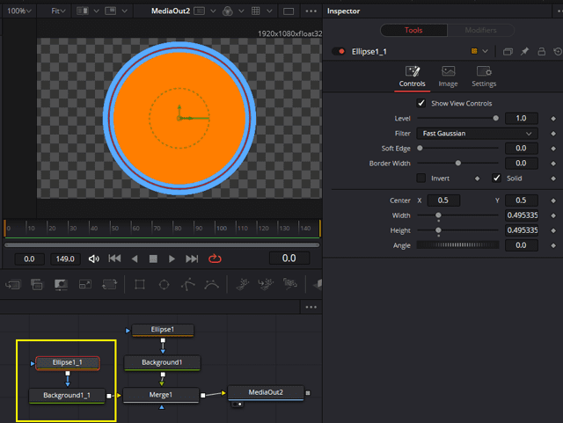Pin the Ellipse1_1 controls with pin icon
This screenshot has height=423, width=563.
tap(524, 51)
